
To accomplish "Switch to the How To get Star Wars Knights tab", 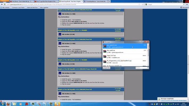I will (46, 1).
